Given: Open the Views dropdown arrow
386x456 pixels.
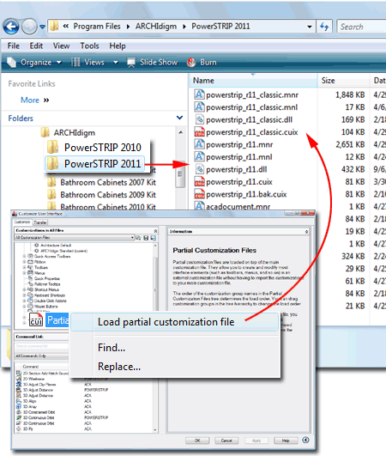Looking at the screenshot, I should 116,63.
